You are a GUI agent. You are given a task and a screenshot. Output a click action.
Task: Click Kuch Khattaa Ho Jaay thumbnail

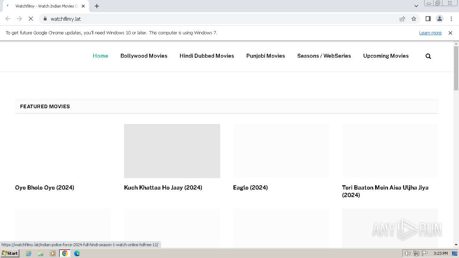[x=172, y=151]
